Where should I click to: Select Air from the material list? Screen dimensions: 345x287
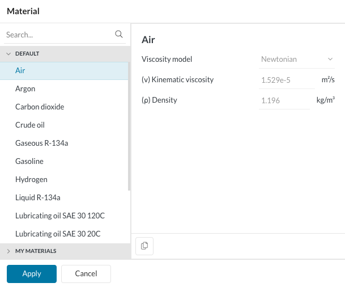point(20,70)
